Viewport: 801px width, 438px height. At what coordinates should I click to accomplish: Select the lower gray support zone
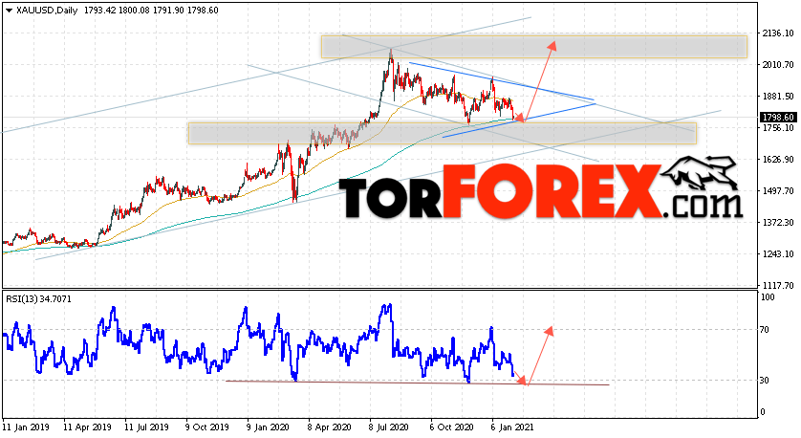pos(442,133)
